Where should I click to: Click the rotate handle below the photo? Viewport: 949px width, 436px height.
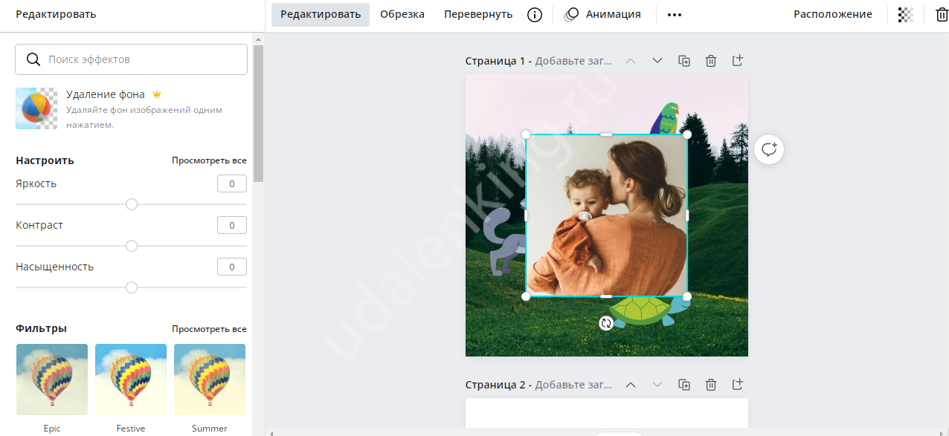pos(606,323)
